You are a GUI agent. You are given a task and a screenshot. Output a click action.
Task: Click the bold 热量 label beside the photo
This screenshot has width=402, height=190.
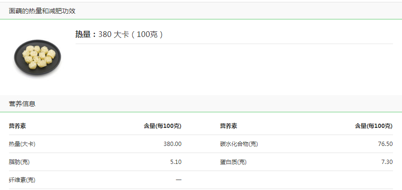click(x=86, y=35)
